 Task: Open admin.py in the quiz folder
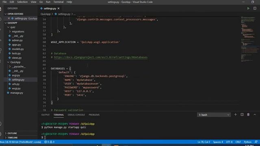coord(17,40)
